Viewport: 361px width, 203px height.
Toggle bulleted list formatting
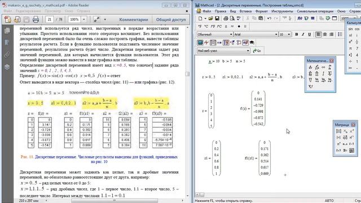pos(340,34)
